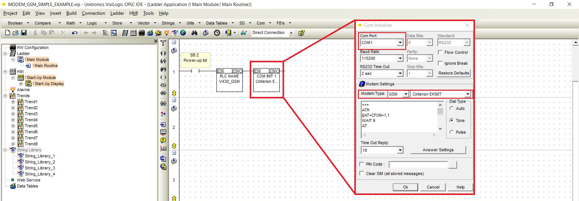Select the Pulse dial type radio button
This screenshot has height=201, width=579.
click(x=452, y=132)
